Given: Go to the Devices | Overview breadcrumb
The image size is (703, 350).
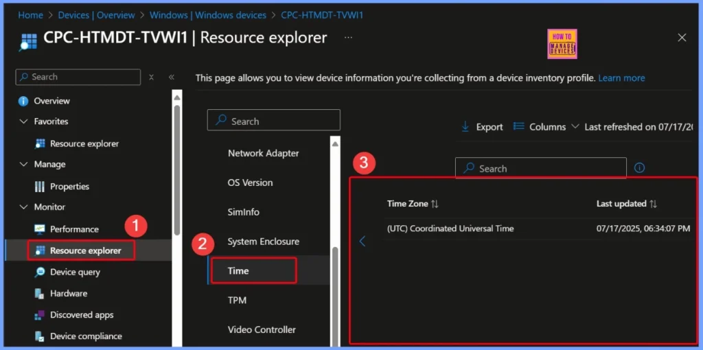Looking at the screenshot, I should pyautogui.click(x=96, y=15).
